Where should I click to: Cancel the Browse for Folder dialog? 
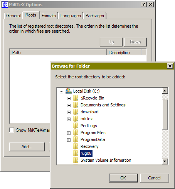(155, 178)
